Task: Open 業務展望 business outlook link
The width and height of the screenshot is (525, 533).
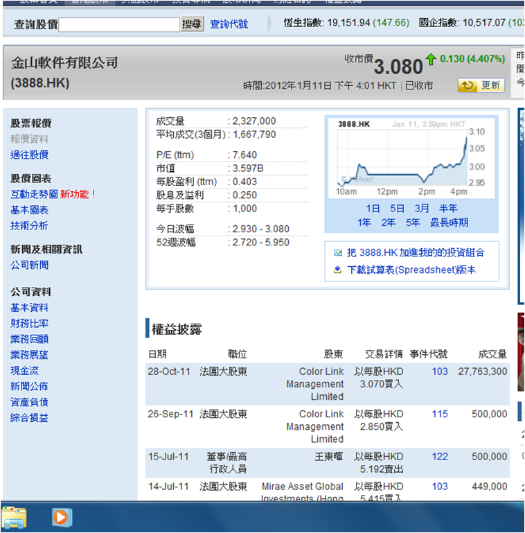Action: pos(29,355)
